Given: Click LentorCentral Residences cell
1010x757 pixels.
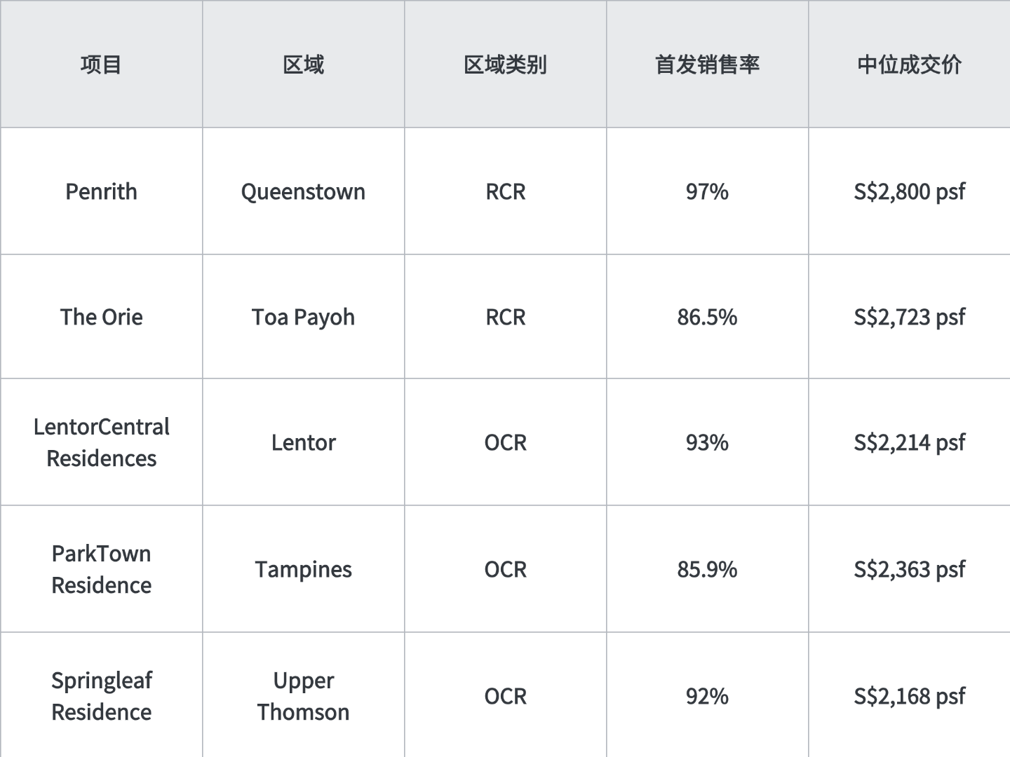Looking at the screenshot, I should [101, 442].
